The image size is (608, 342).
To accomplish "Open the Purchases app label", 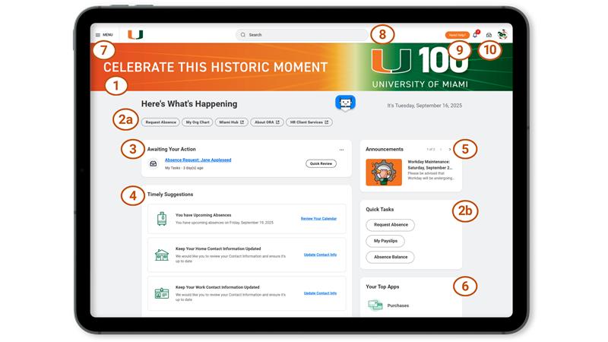I will 398,306.
